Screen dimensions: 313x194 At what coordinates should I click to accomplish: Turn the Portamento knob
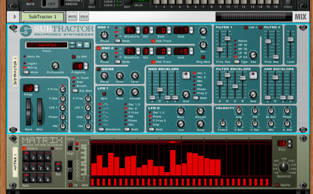click(55, 66)
